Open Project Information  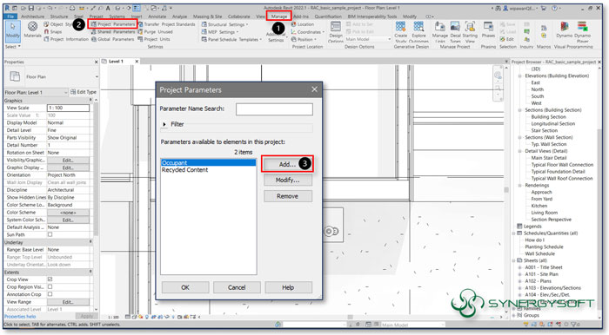66,39
